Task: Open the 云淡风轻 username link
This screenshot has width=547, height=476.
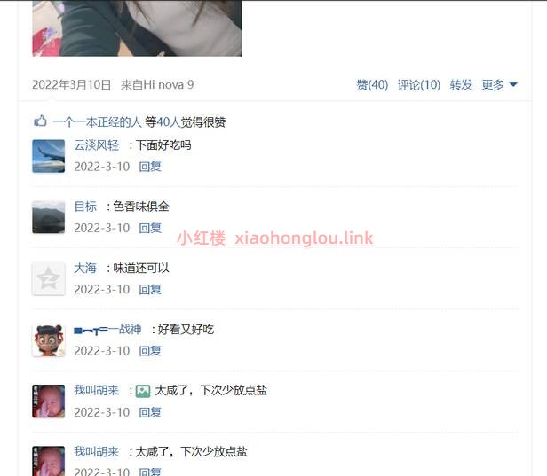Action: tap(96, 145)
